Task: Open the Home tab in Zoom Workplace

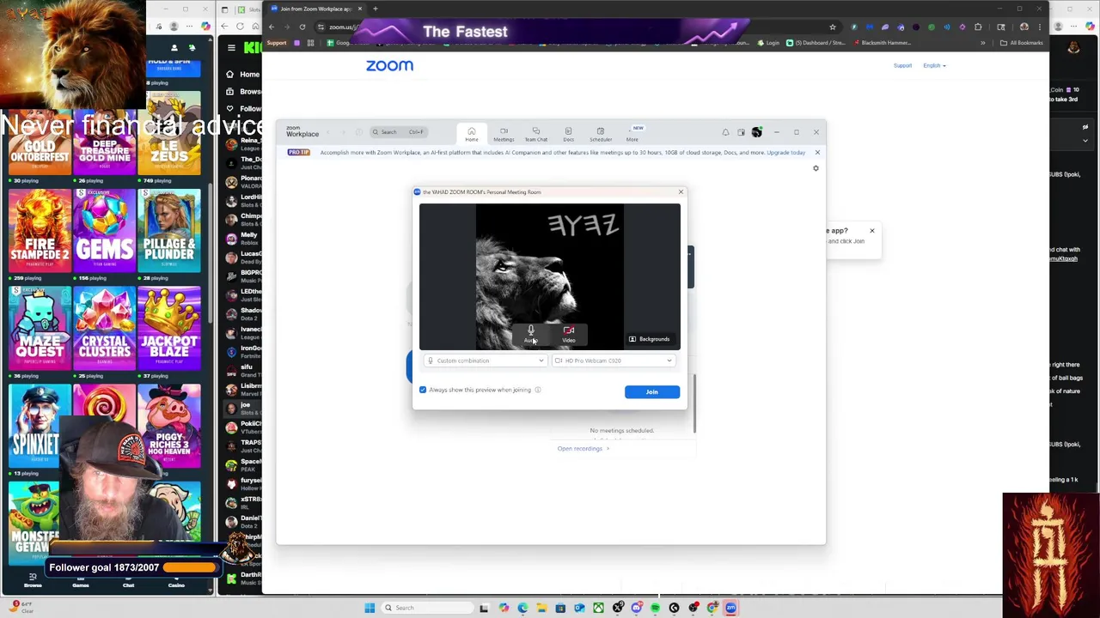Action: point(471,134)
